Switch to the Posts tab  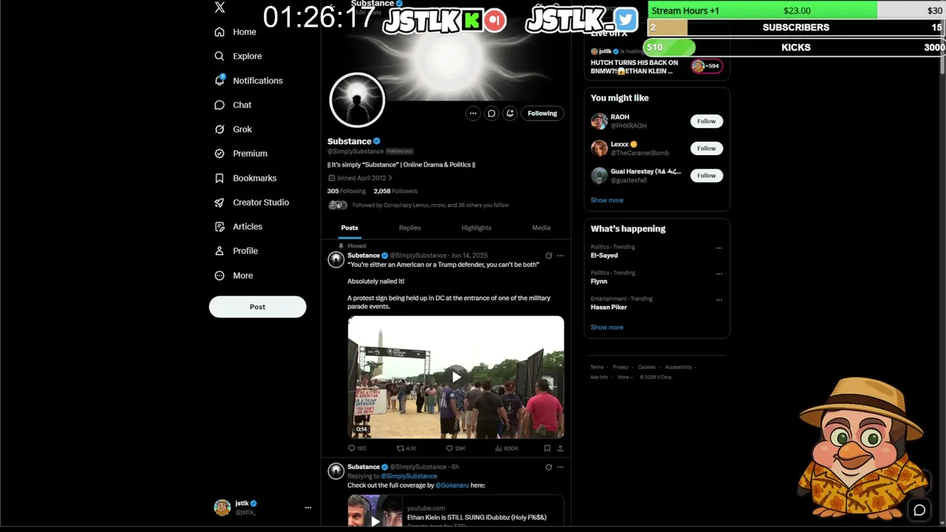coord(350,228)
